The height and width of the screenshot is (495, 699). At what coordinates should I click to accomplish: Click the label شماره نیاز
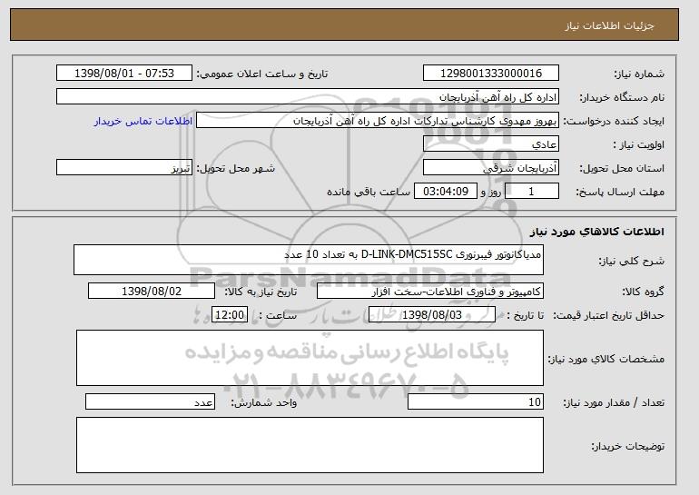(x=639, y=74)
